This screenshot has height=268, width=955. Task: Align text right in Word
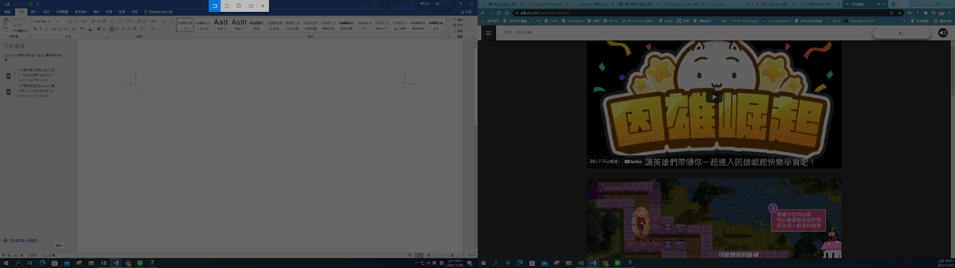pyautogui.click(x=123, y=29)
